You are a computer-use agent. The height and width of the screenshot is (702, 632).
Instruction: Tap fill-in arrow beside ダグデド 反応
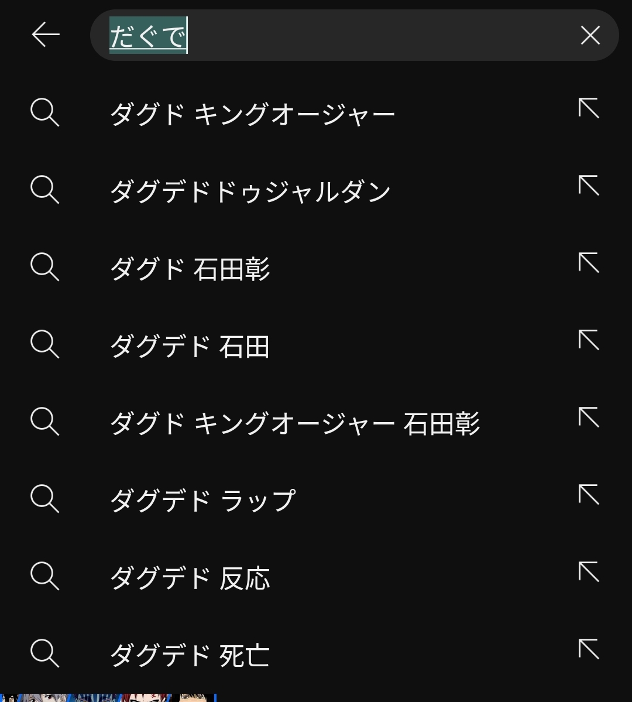pos(589,573)
